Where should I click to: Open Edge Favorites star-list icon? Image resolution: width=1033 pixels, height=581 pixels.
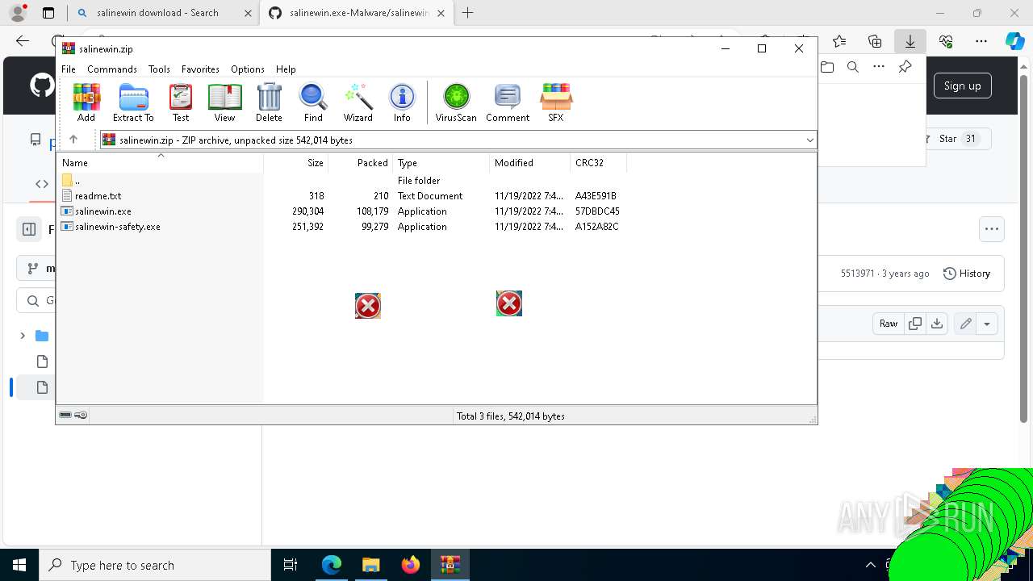[839, 41]
